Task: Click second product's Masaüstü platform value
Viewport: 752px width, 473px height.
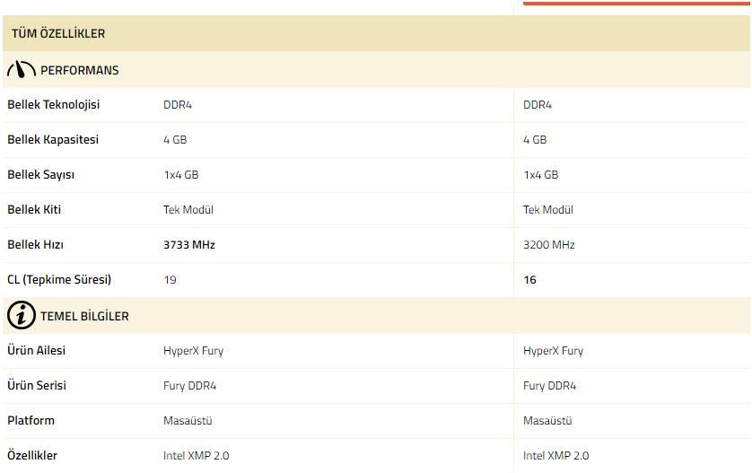Action: click(547, 421)
